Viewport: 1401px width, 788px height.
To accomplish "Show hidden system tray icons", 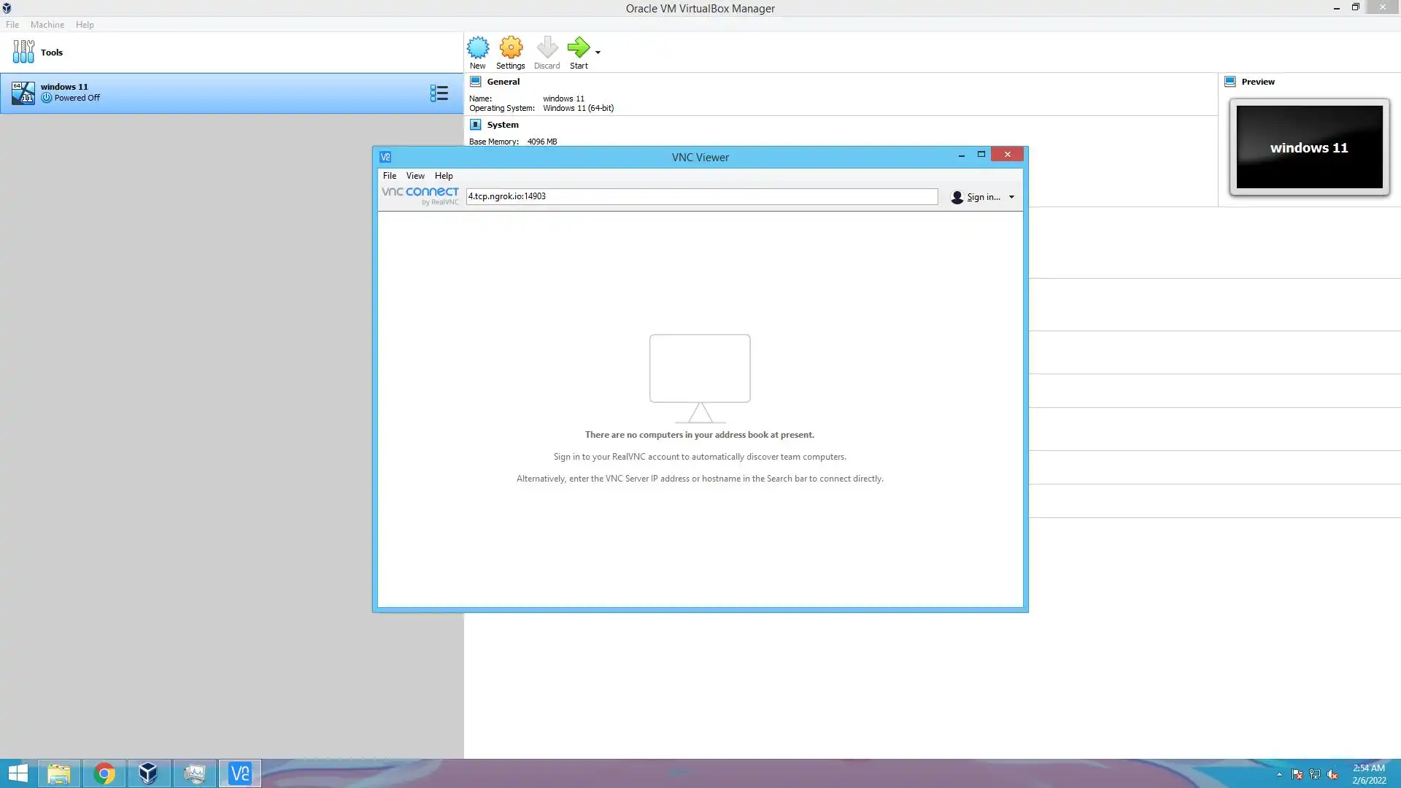I will pos(1279,774).
